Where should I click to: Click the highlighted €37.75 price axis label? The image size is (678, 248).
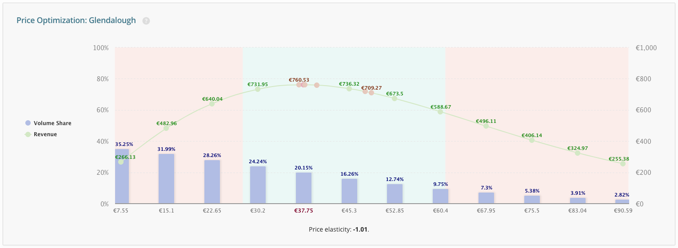[x=303, y=211]
